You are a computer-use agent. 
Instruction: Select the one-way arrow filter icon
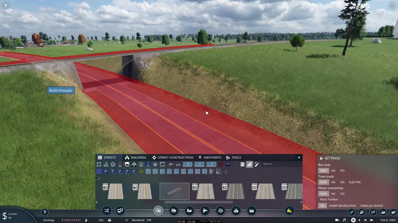113,164
